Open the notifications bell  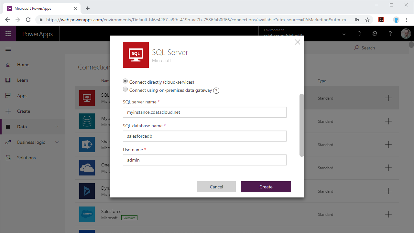[x=359, y=34]
